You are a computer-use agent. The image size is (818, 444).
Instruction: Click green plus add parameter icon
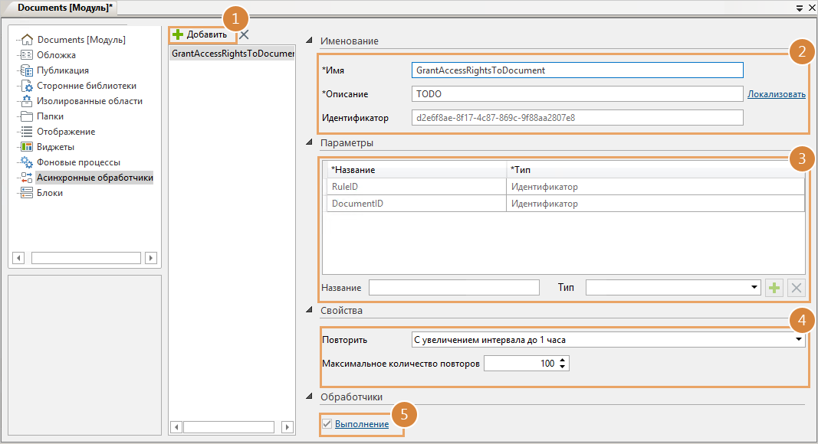774,288
